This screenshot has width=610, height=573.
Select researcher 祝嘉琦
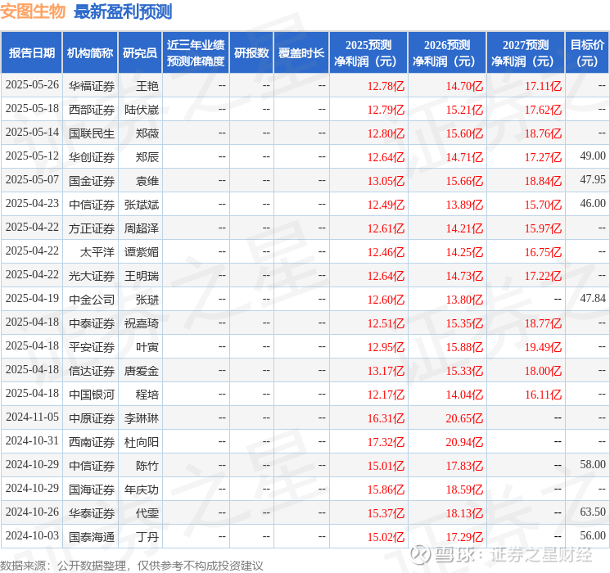click(141, 323)
